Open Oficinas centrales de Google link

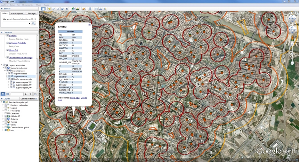tap(21, 58)
